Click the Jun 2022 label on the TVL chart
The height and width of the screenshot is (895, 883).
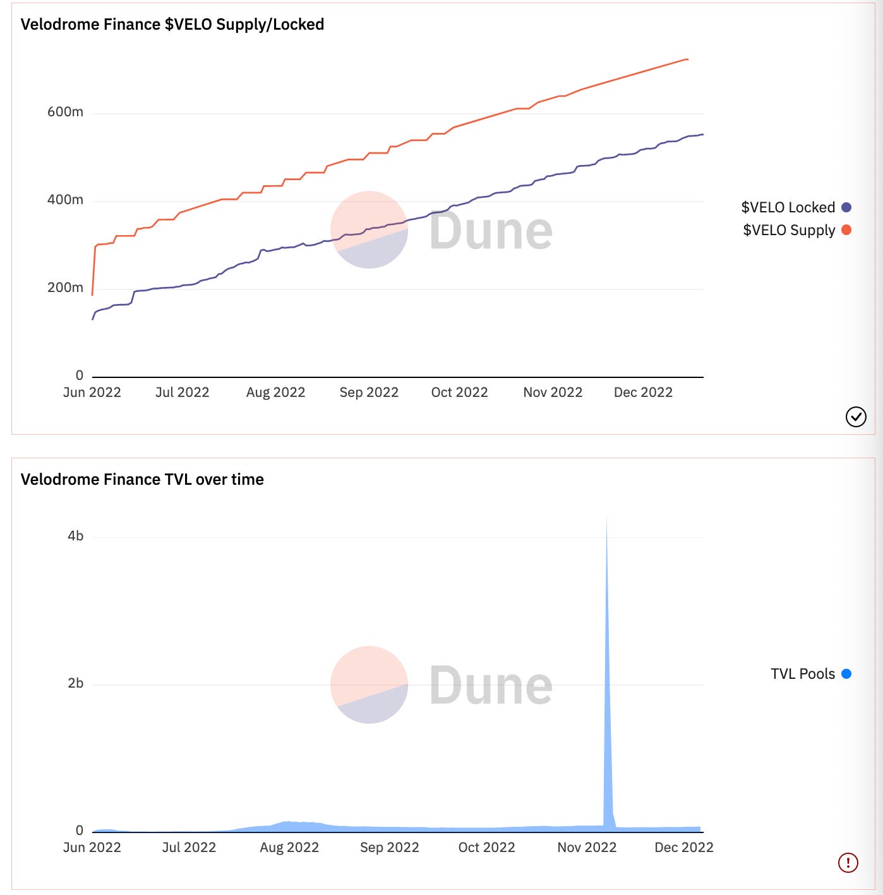[92, 848]
